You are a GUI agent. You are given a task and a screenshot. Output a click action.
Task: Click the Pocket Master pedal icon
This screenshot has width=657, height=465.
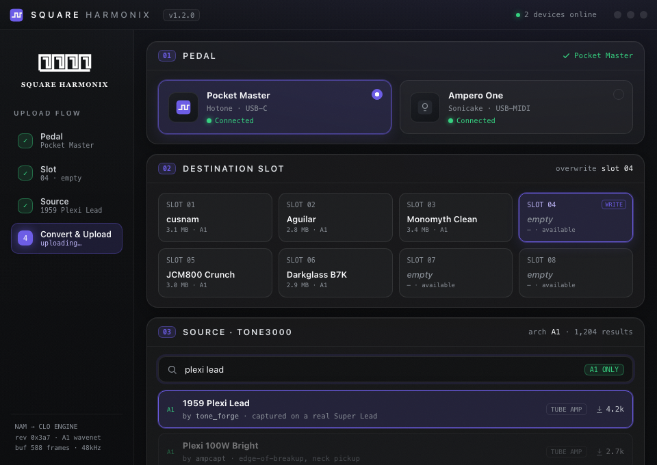tap(183, 107)
